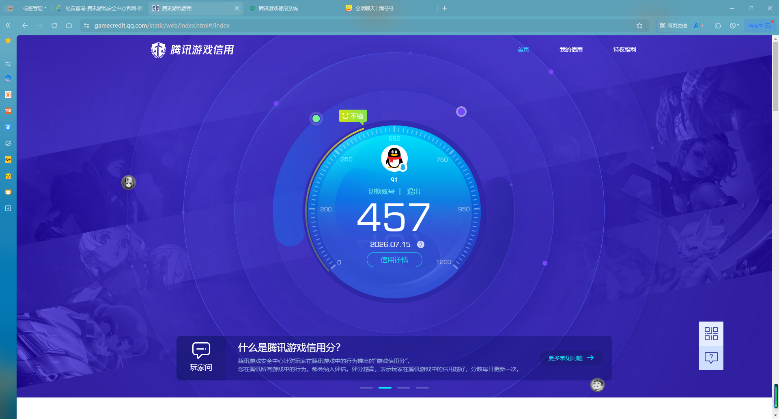Click the gray character avatar on left orbit

(129, 182)
